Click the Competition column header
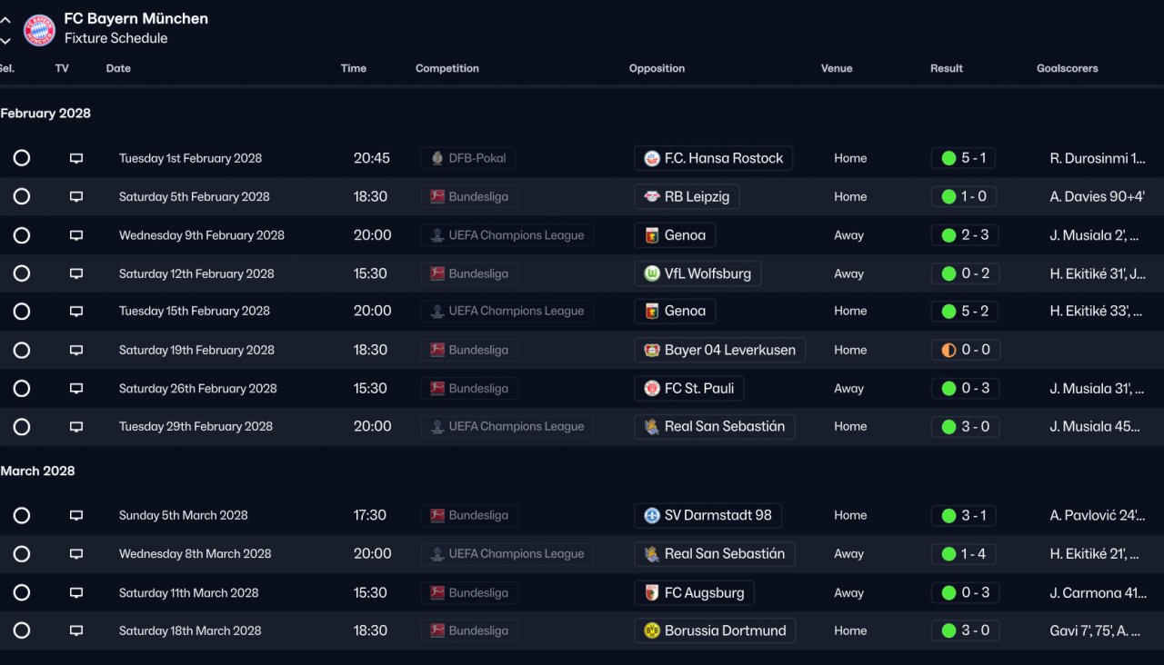The image size is (1164, 665). (x=447, y=68)
